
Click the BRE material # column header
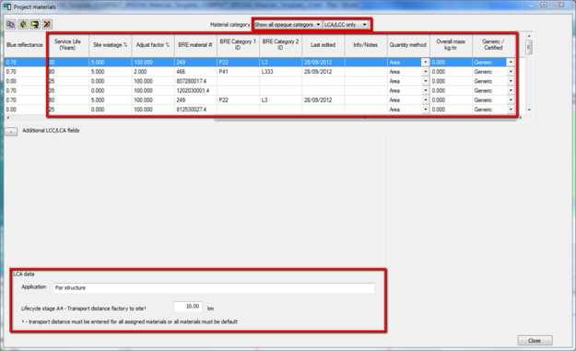pos(195,45)
